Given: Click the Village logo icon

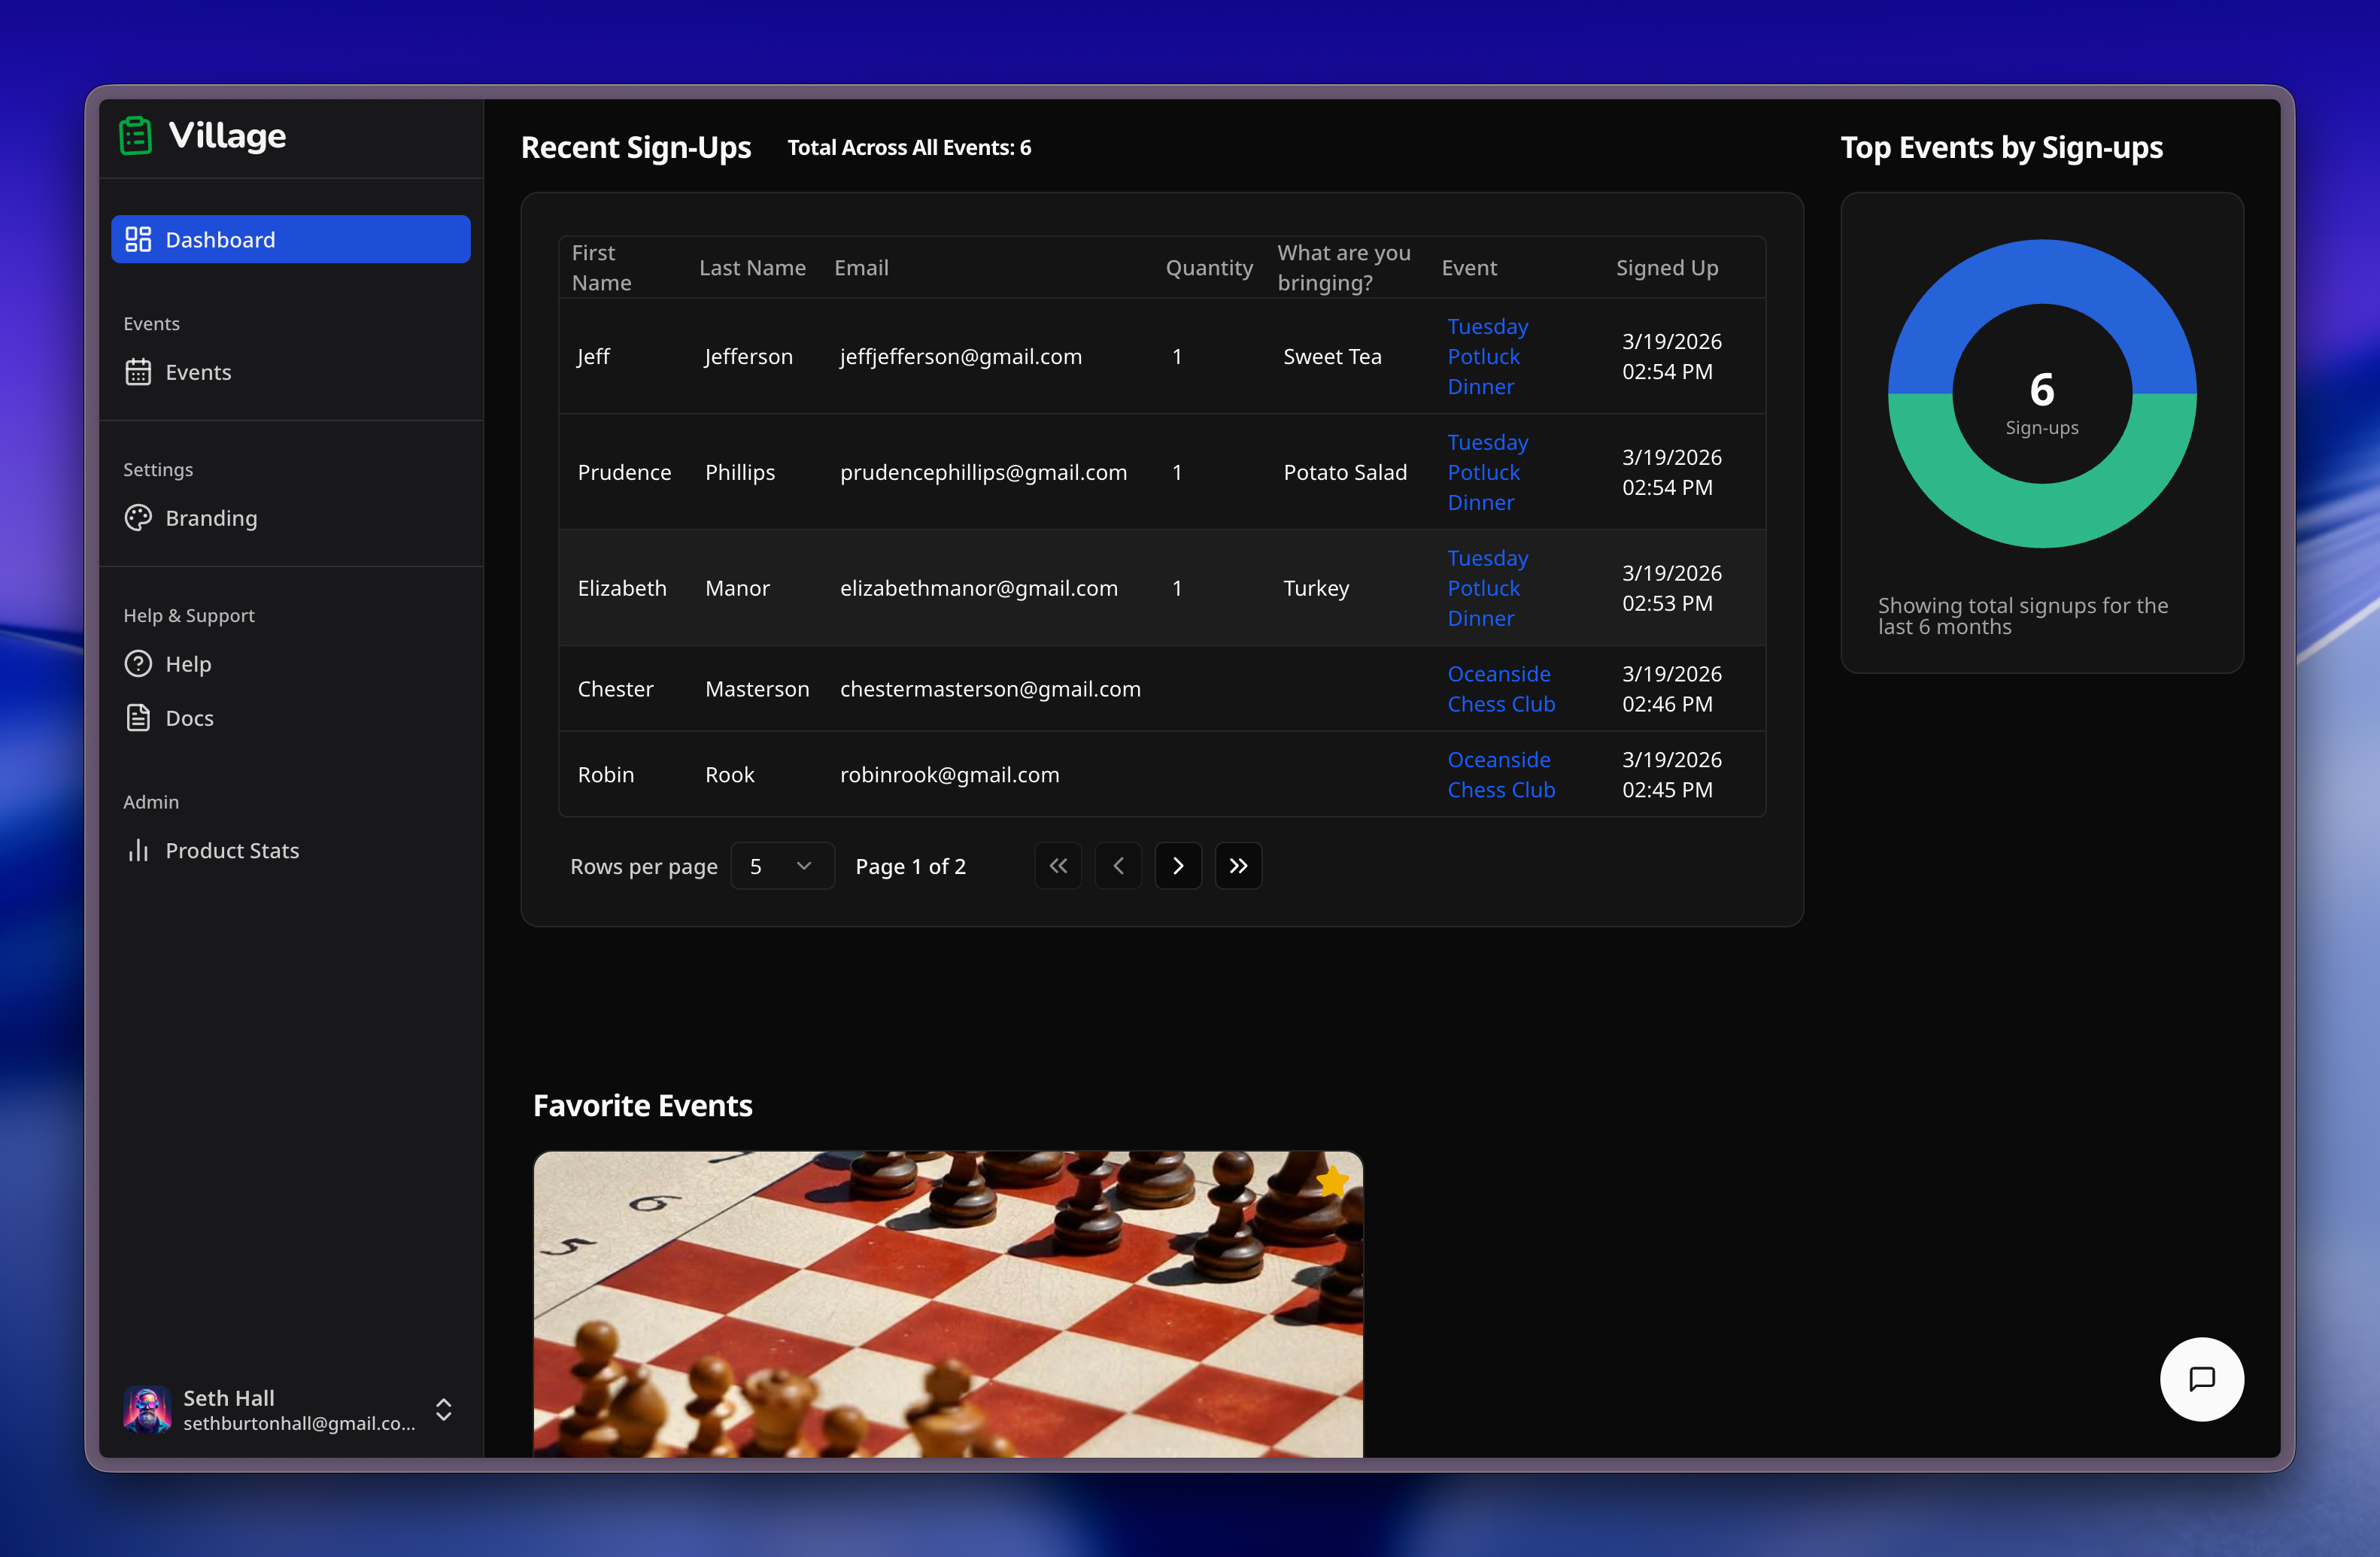Looking at the screenshot, I should pos(135,135).
